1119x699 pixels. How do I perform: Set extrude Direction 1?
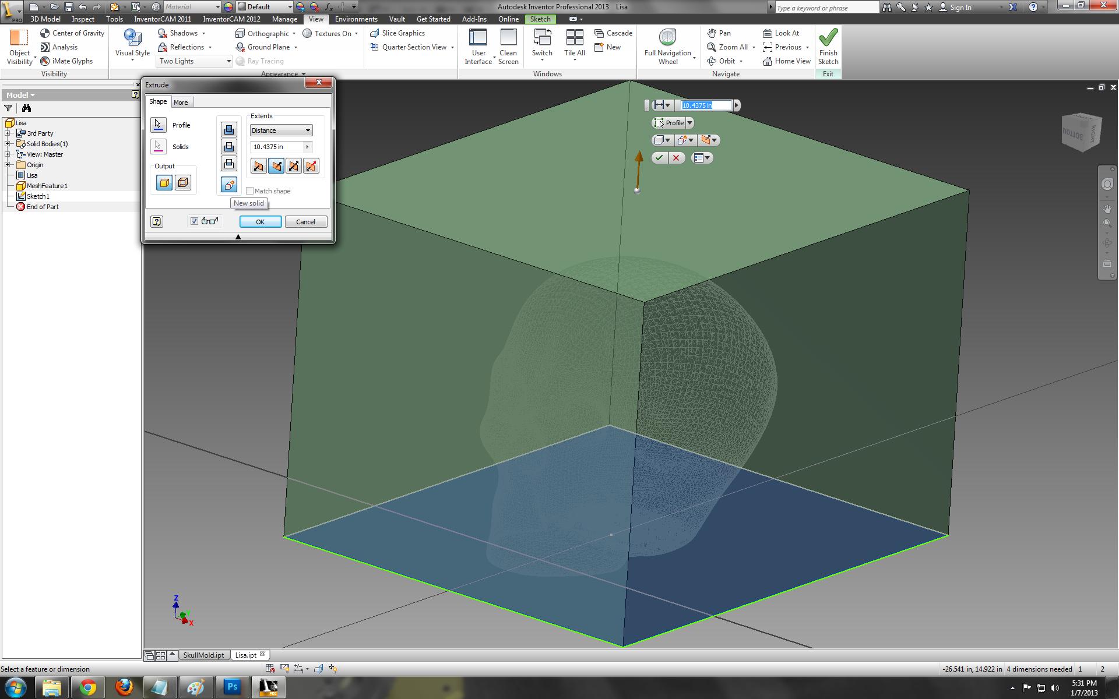pos(258,166)
